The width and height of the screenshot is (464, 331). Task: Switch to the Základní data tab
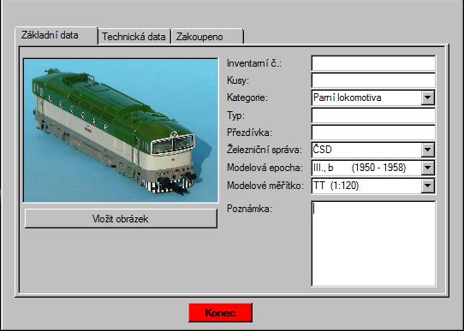click(x=57, y=36)
